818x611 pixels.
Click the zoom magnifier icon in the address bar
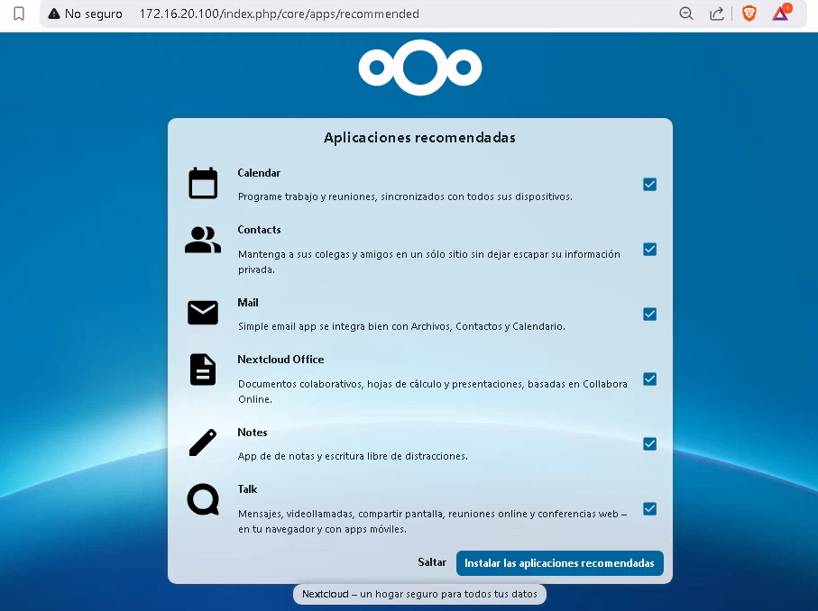coord(686,14)
